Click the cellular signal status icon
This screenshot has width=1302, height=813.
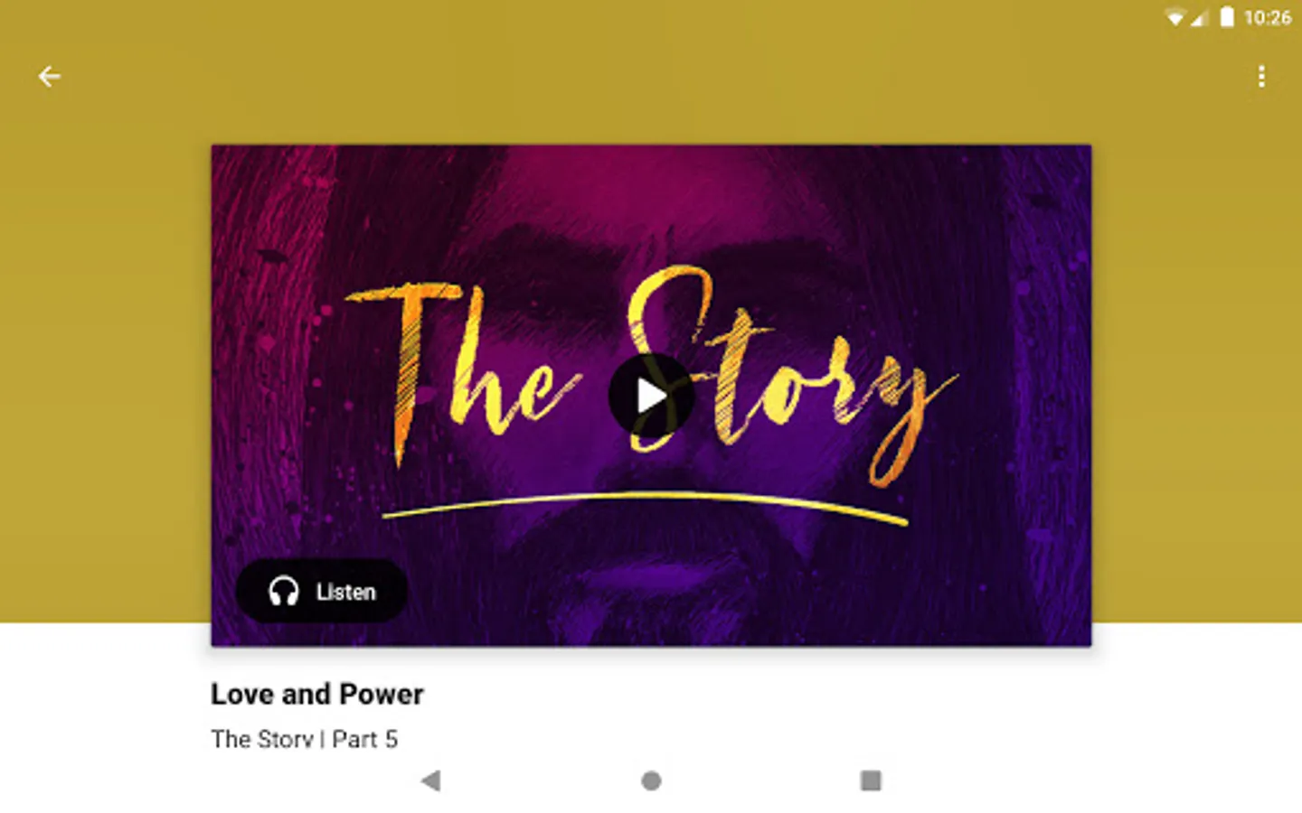point(1199,17)
